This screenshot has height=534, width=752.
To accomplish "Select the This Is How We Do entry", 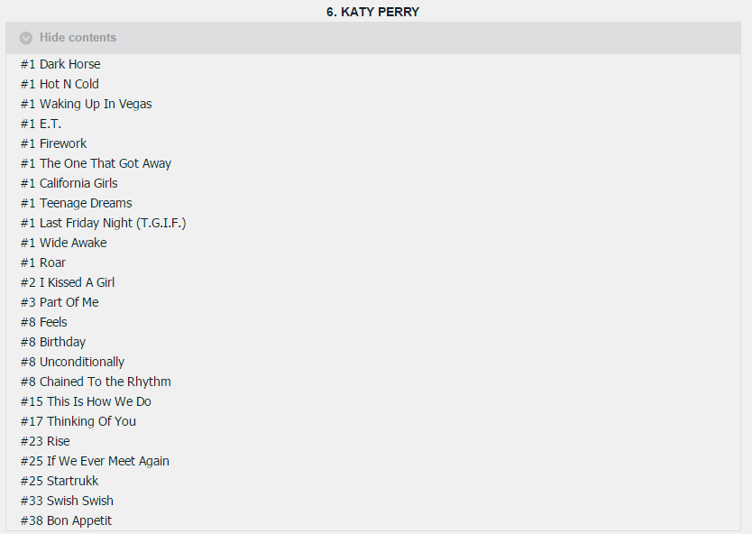I will (x=86, y=401).
